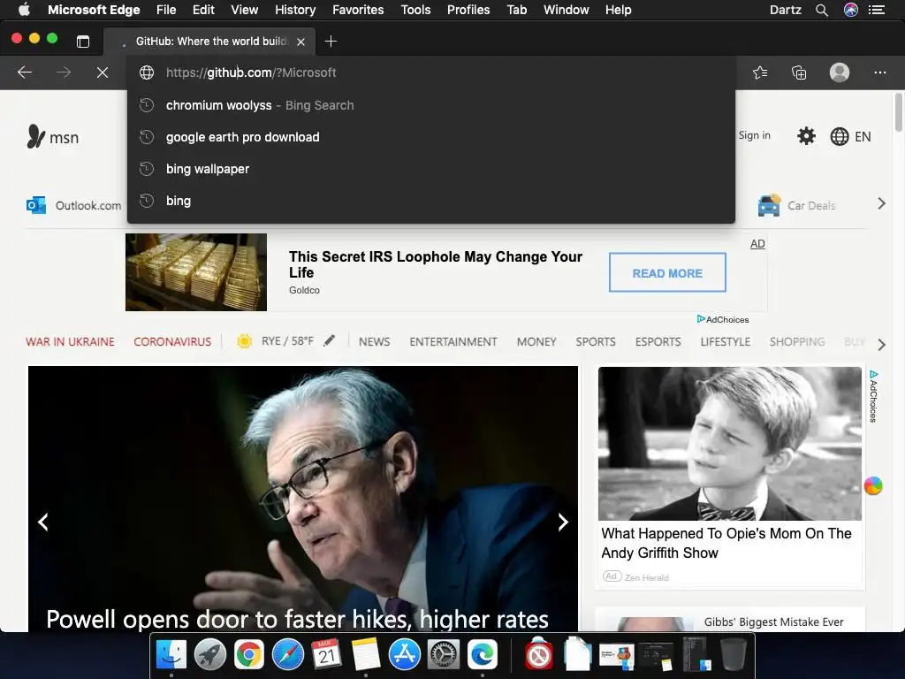Open the Profiles menu
This screenshot has width=905, height=679.
468,10
